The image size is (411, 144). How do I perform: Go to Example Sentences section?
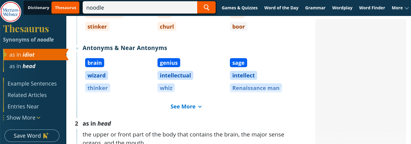click(32, 83)
